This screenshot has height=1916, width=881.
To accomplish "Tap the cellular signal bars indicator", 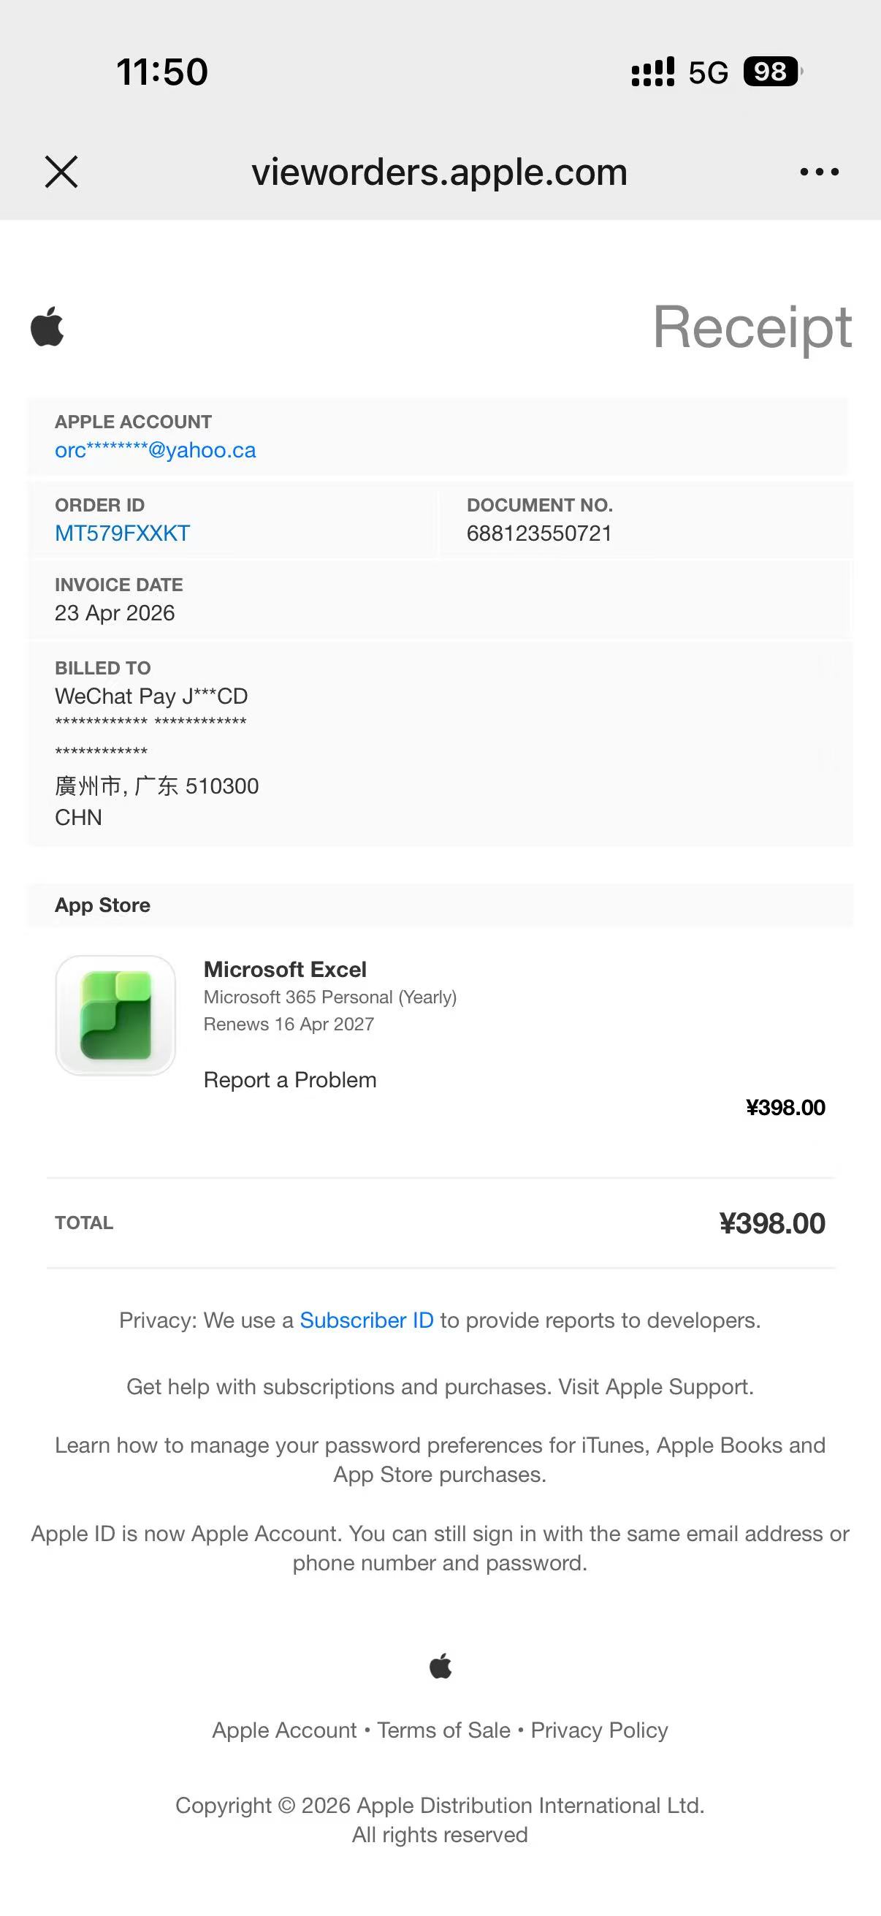I will pos(653,72).
